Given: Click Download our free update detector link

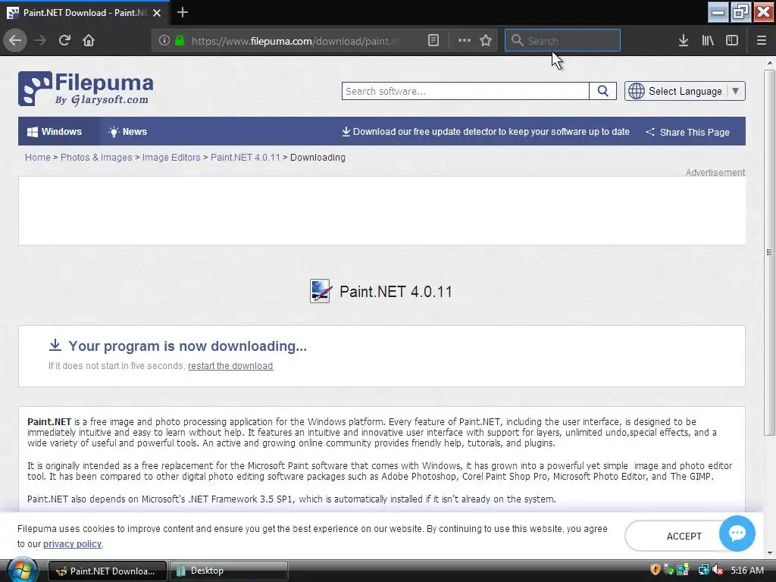Looking at the screenshot, I should 486,132.
